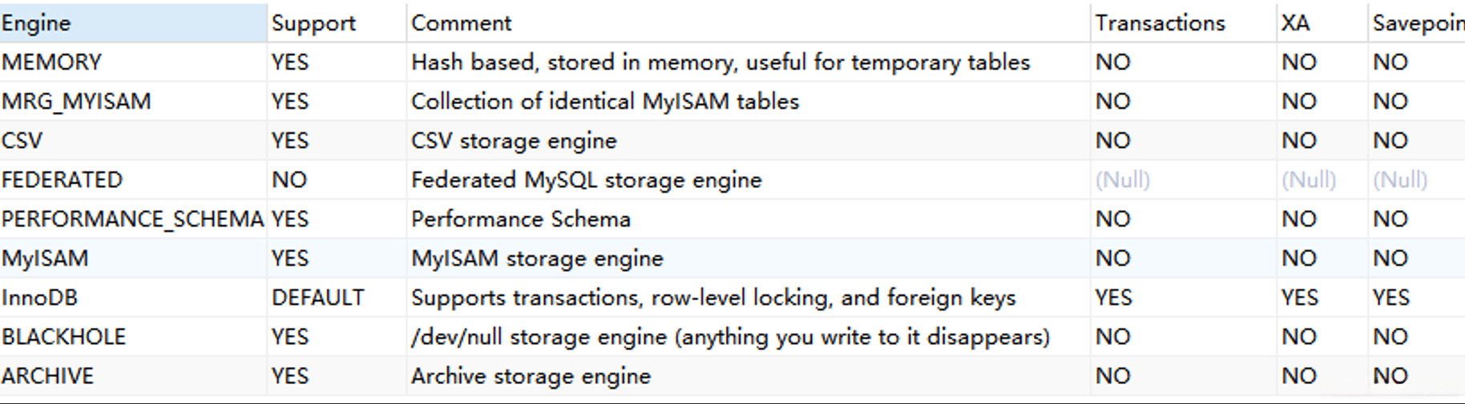Click the BLACKHOLE engine cell

coord(64,337)
